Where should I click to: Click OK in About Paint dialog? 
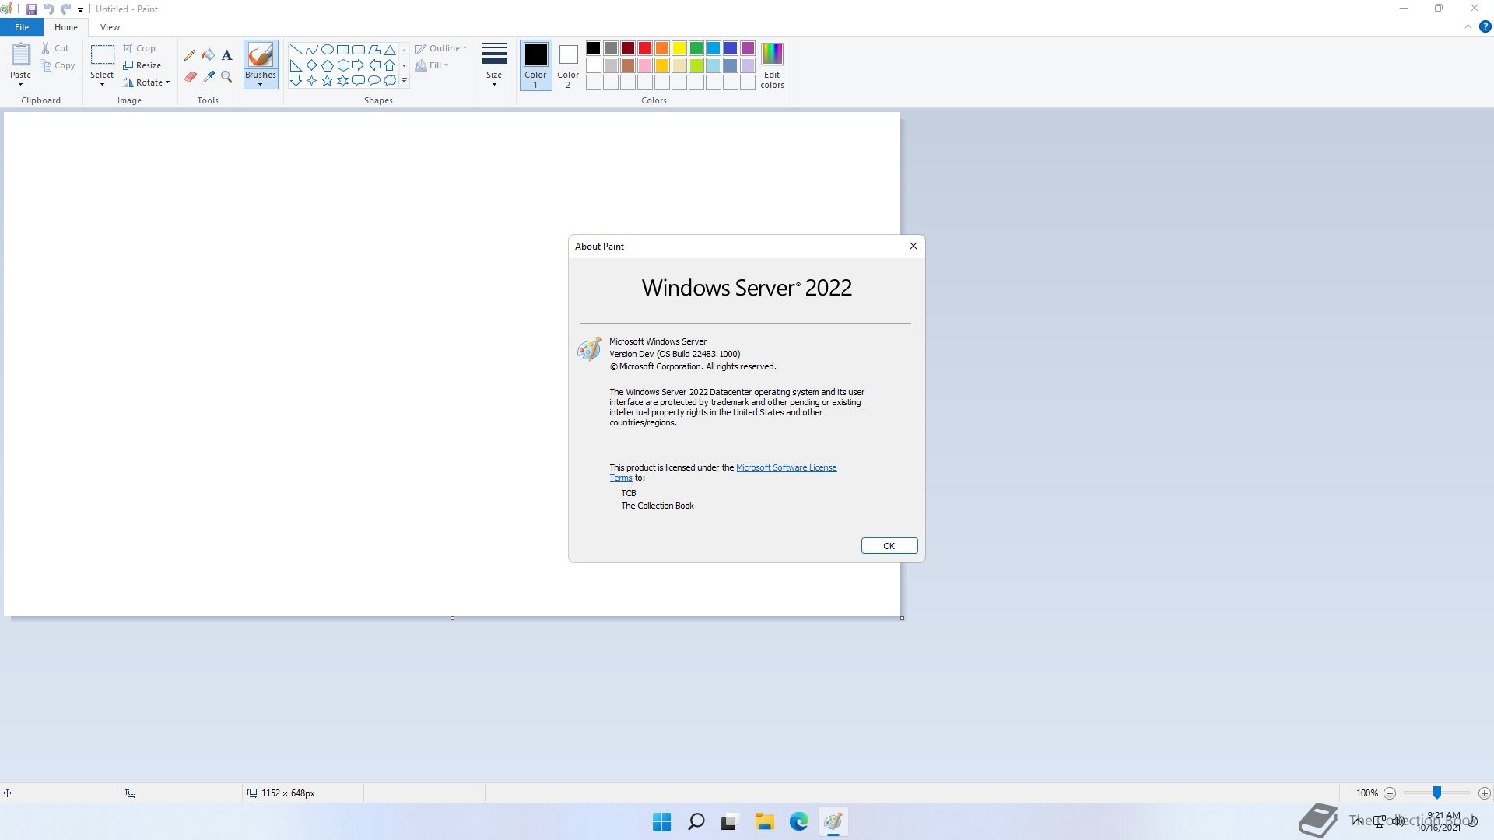coord(889,546)
